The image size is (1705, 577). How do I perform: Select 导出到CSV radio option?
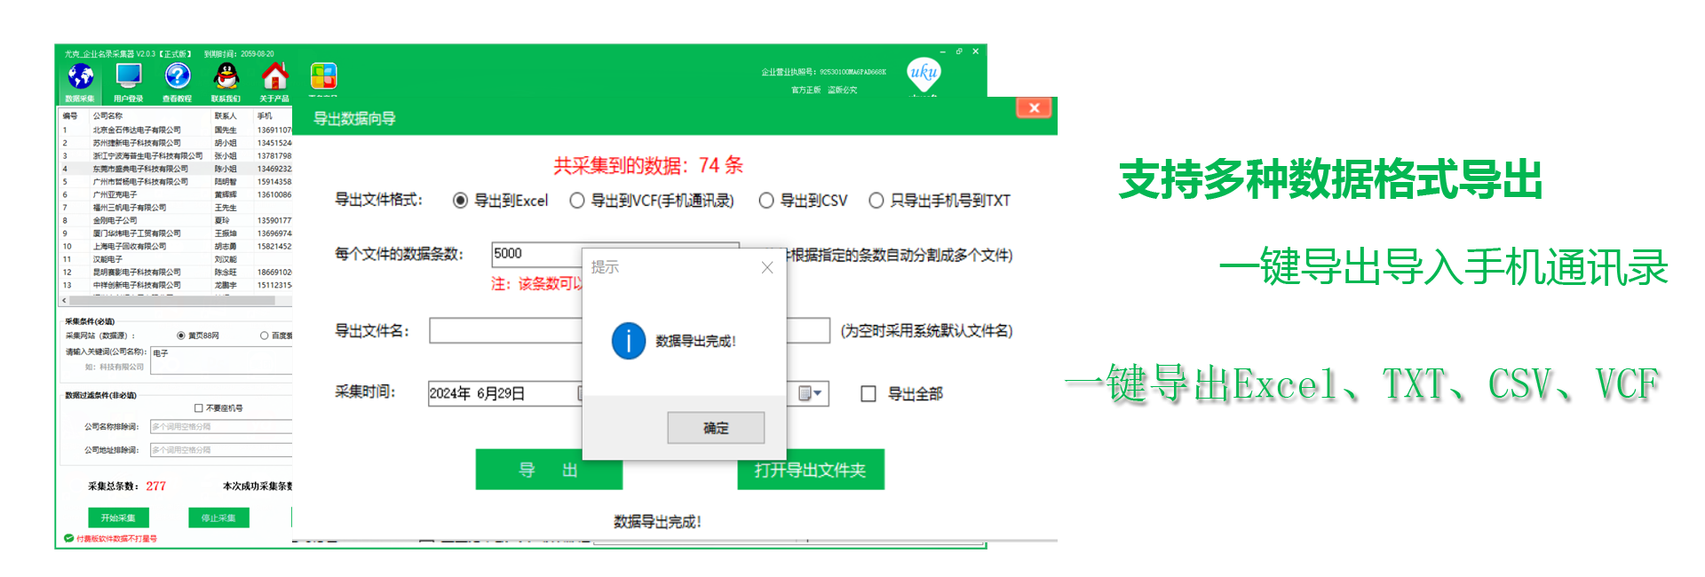coord(766,201)
